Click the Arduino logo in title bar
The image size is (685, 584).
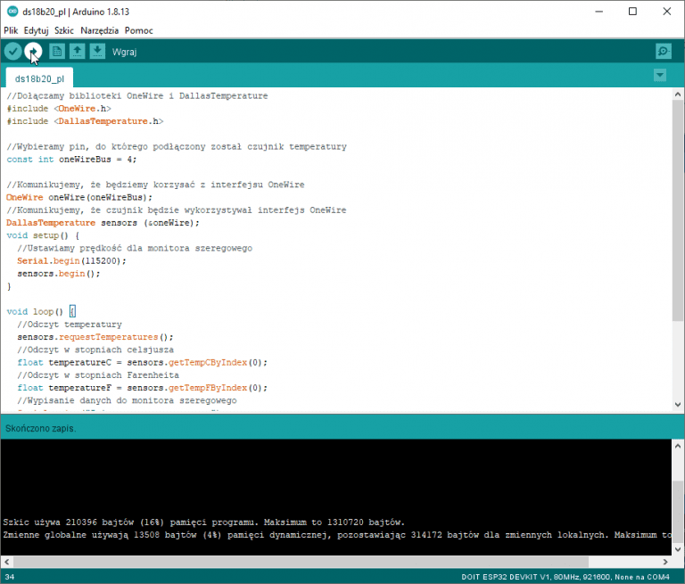click(11, 12)
